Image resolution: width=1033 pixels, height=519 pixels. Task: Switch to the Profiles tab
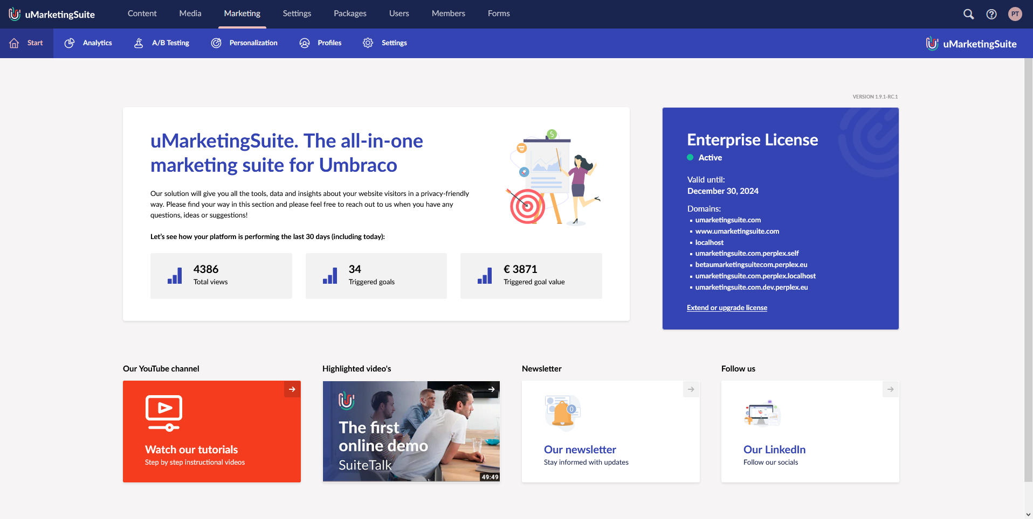(x=320, y=43)
